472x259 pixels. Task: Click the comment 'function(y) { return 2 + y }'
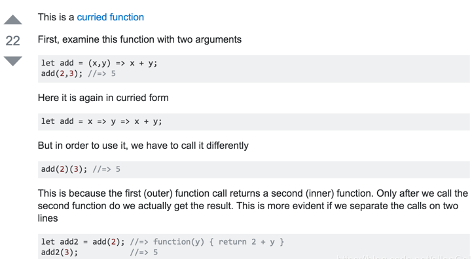pos(219,242)
